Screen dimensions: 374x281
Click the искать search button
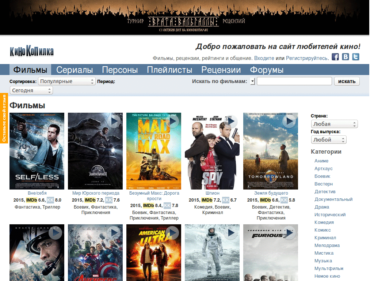point(347,81)
